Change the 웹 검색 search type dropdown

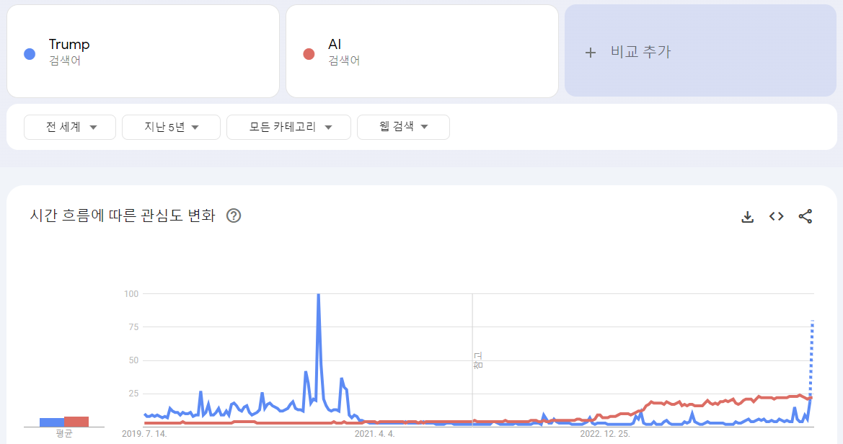(x=403, y=128)
